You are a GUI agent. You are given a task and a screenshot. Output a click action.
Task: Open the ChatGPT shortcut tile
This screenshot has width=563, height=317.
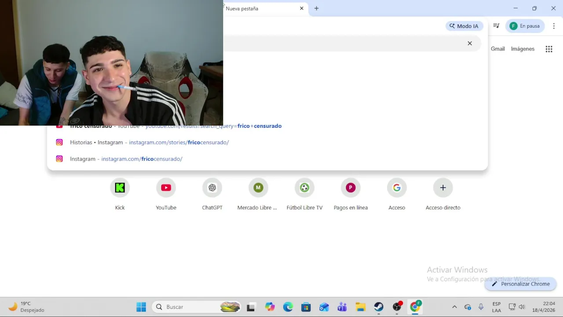point(212,194)
